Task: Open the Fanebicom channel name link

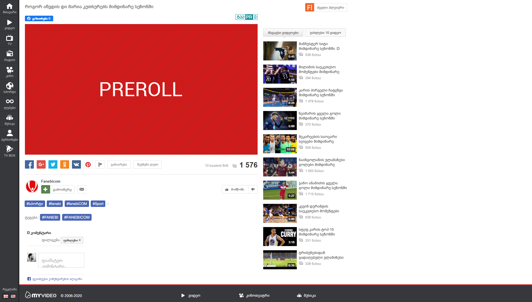Action: 51,181
